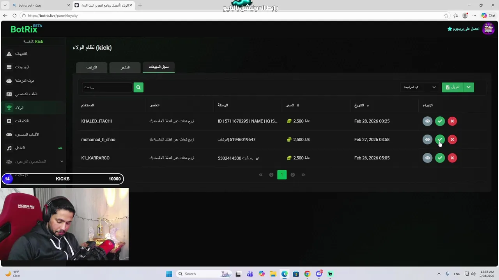Go to page 1 in pagination
Screen dimensions: 499x280
coord(282,175)
